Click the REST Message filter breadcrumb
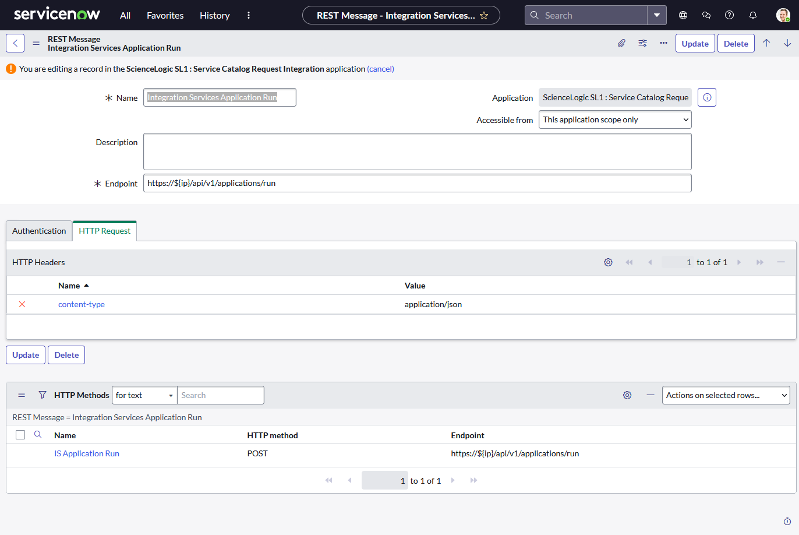This screenshot has width=799, height=535. point(107,417)
